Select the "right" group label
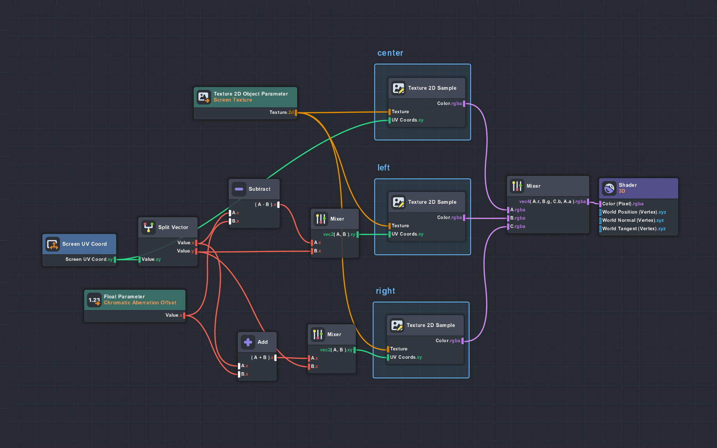Image resolution: width=717 pixels, height=448 pixels. 385,291
